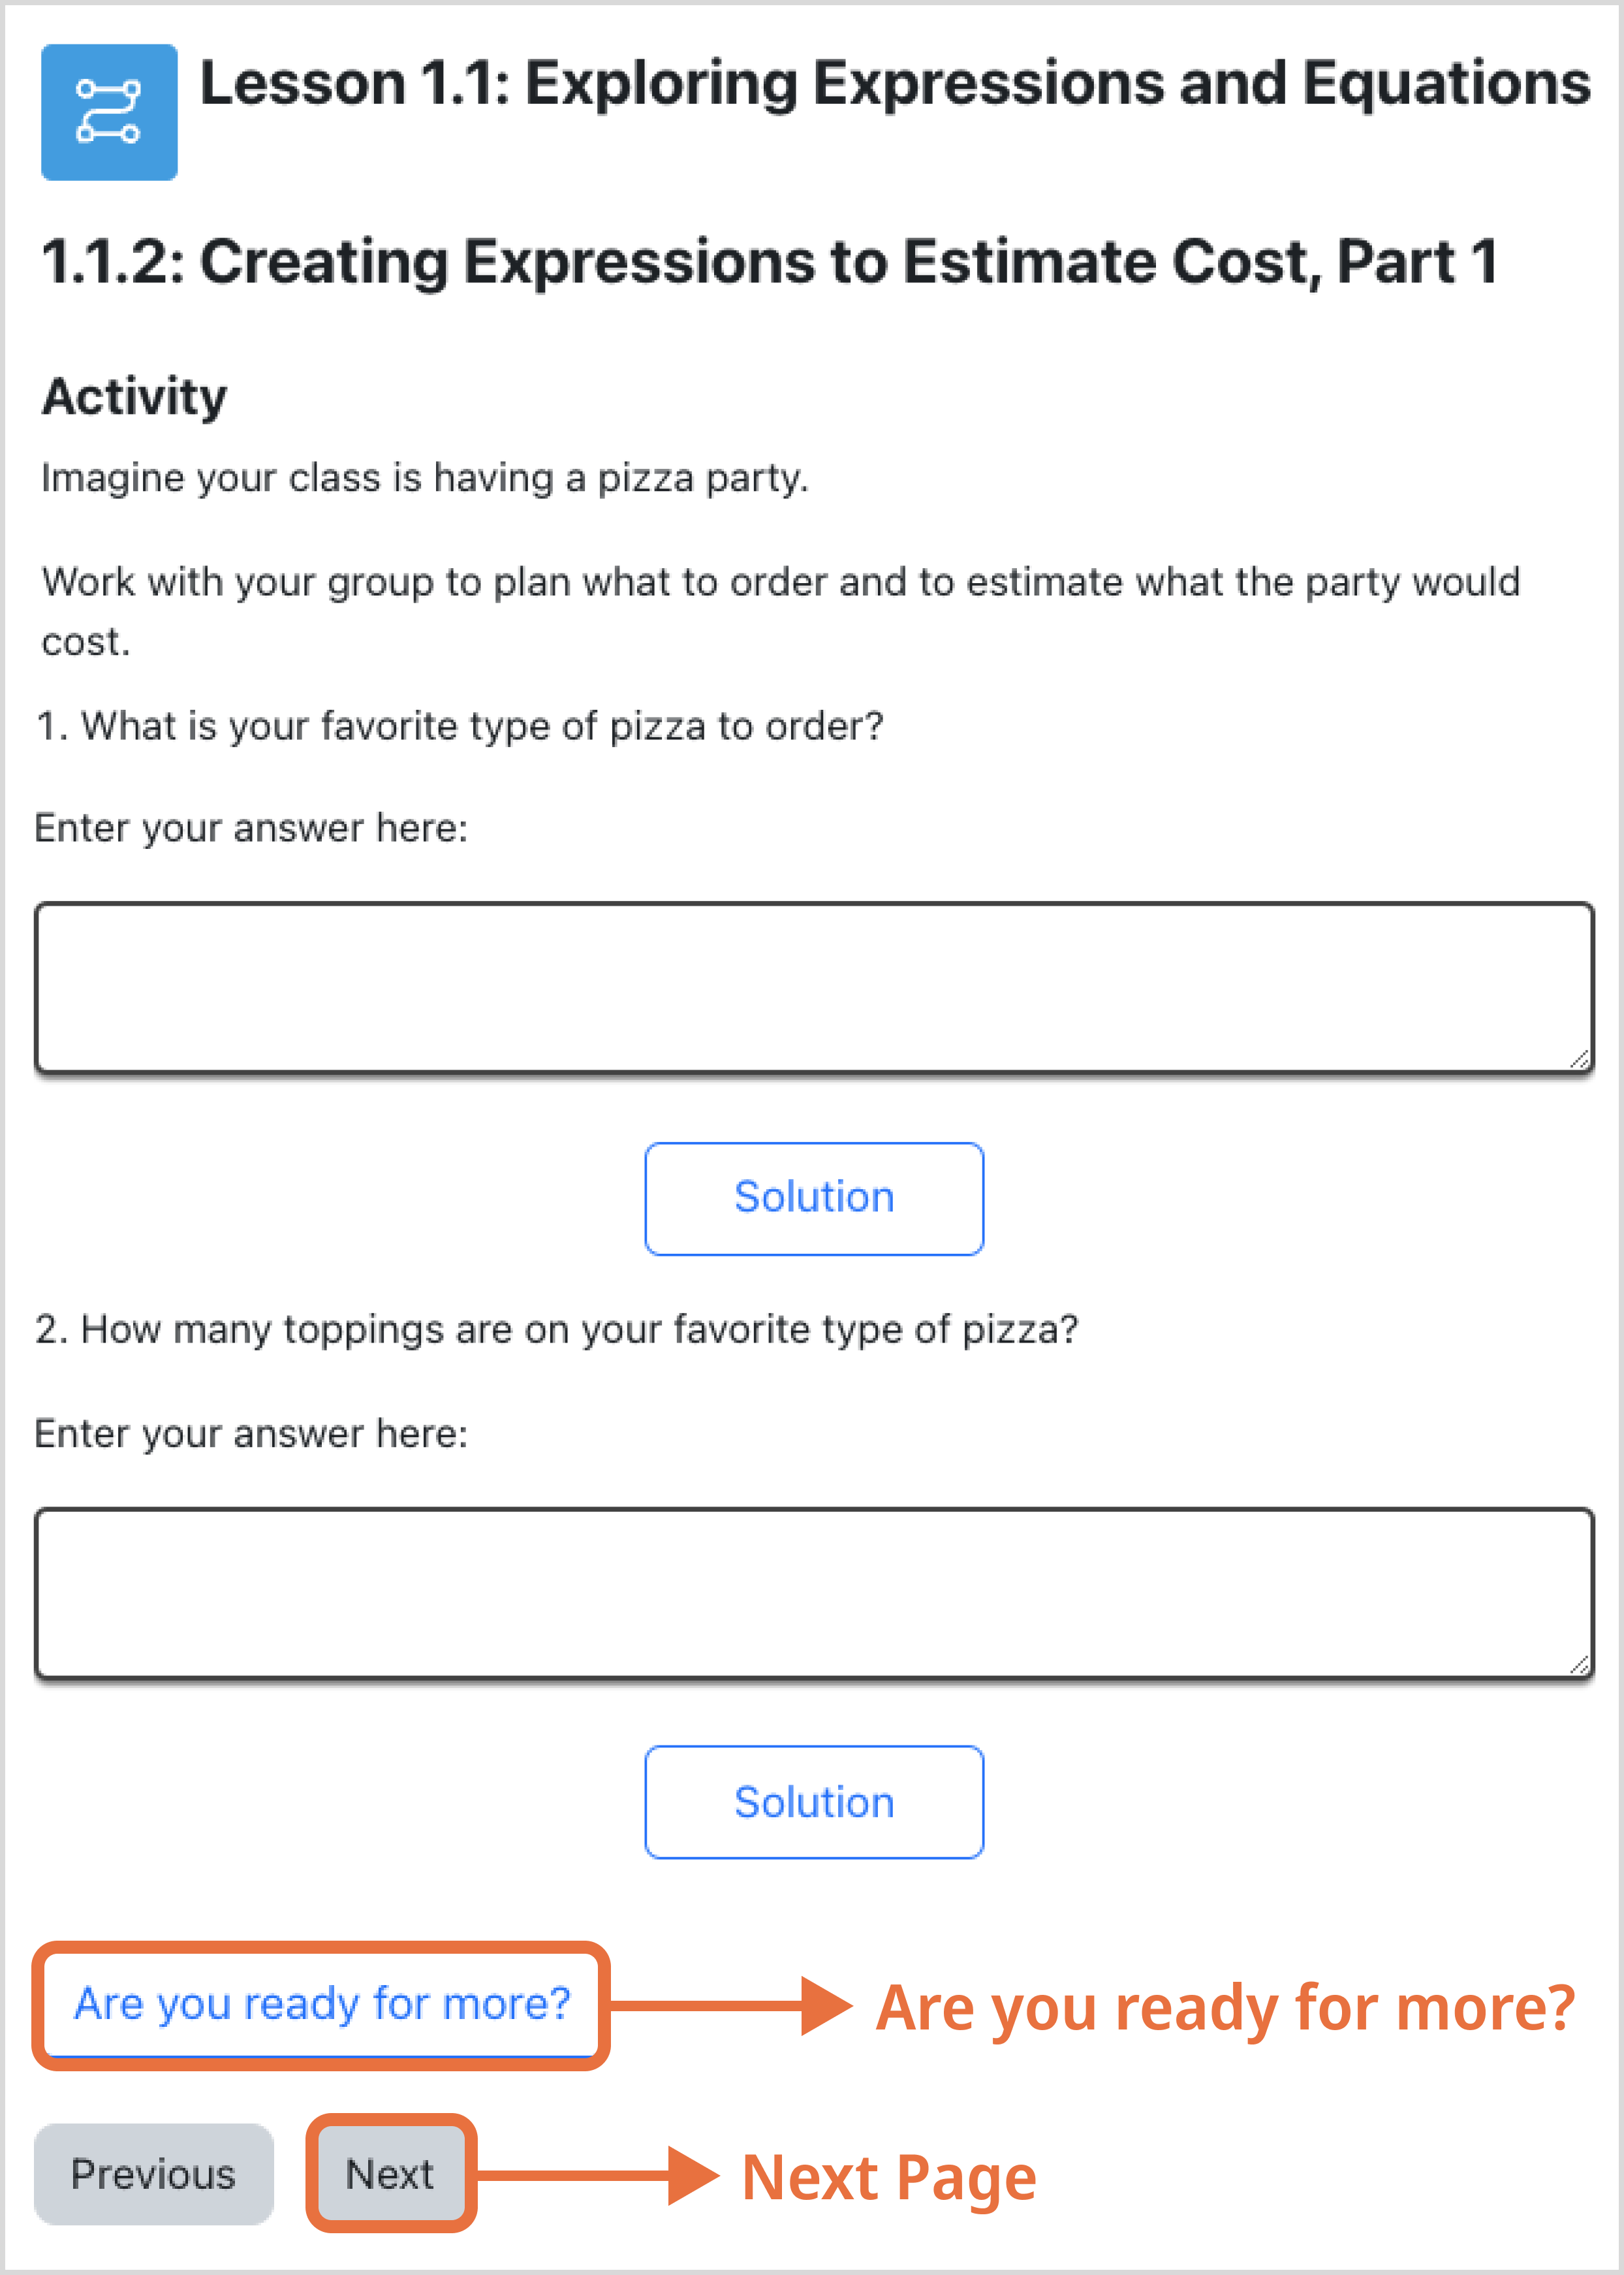Go to the Next page
Image resolution: width=1624 pixels, height=2275 pixels.
tap(390, 2174)
